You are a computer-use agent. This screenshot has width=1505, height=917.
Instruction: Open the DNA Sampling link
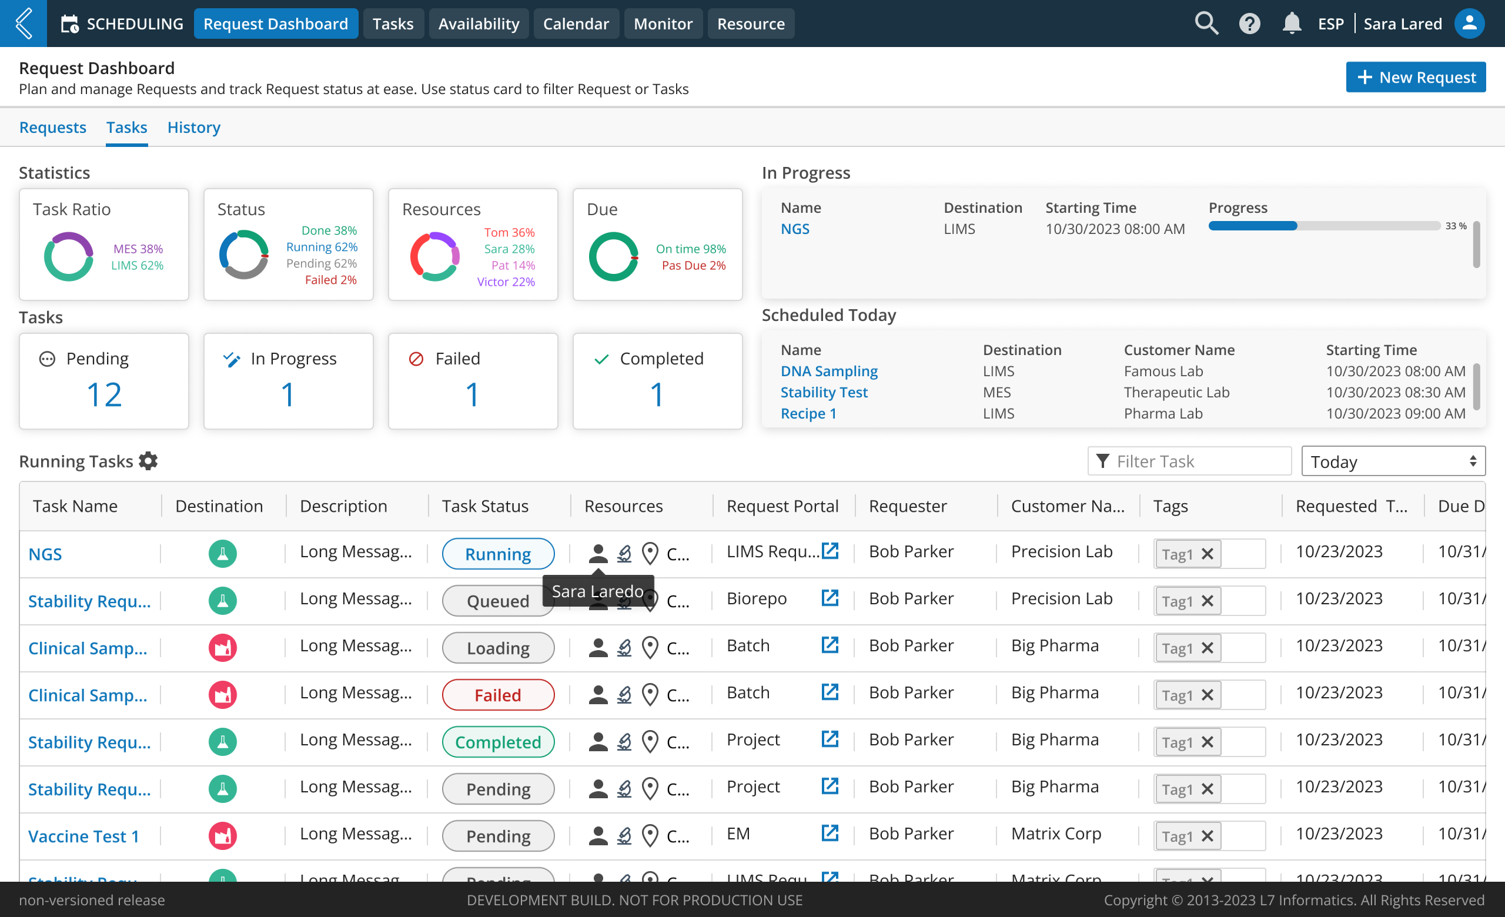828,371
